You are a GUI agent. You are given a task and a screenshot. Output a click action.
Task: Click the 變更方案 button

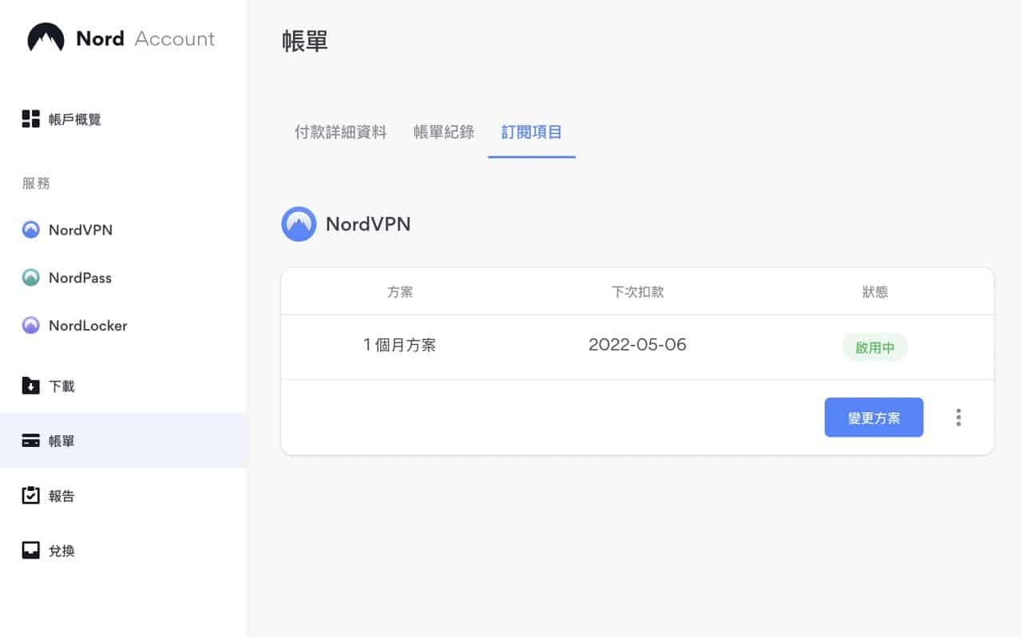pos(873,417)
